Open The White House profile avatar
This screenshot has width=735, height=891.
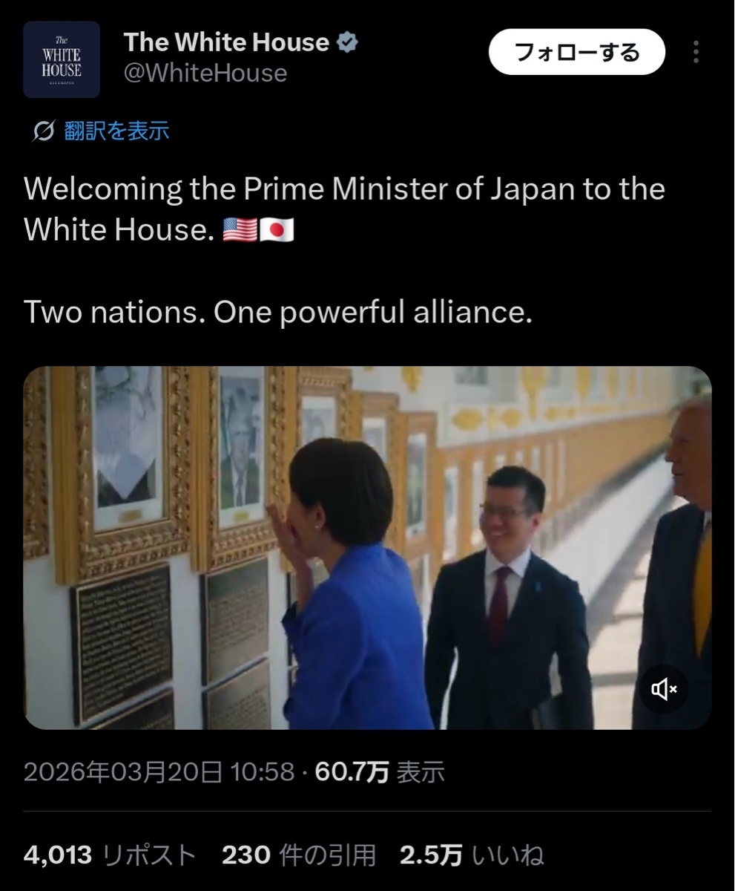point(62,59)
